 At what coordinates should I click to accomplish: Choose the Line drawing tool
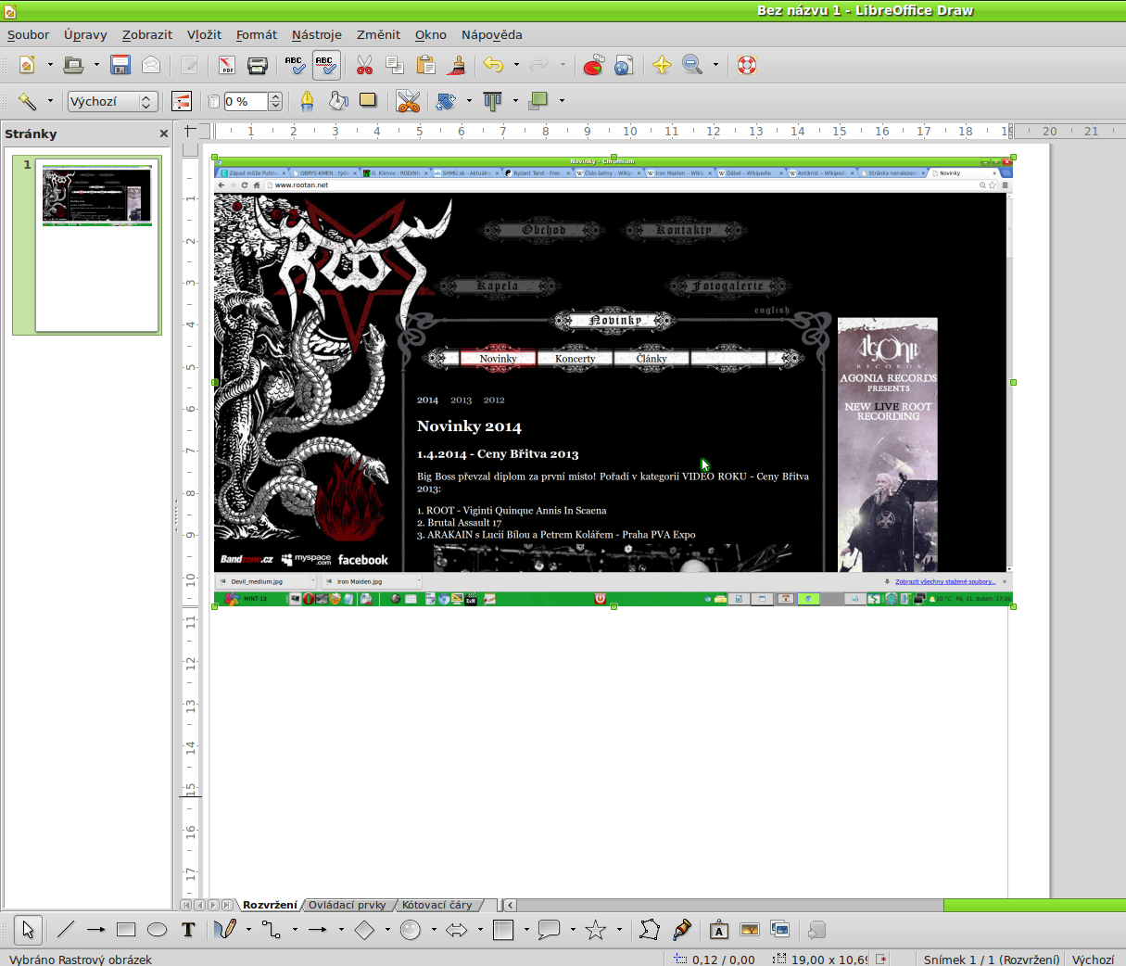[66, 930]
